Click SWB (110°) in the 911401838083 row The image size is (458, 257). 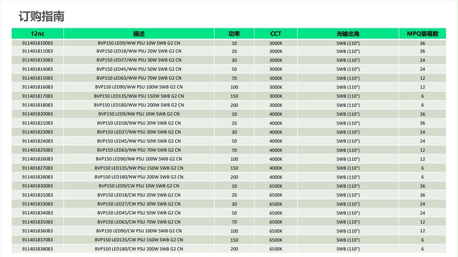[x=348, y=249]
